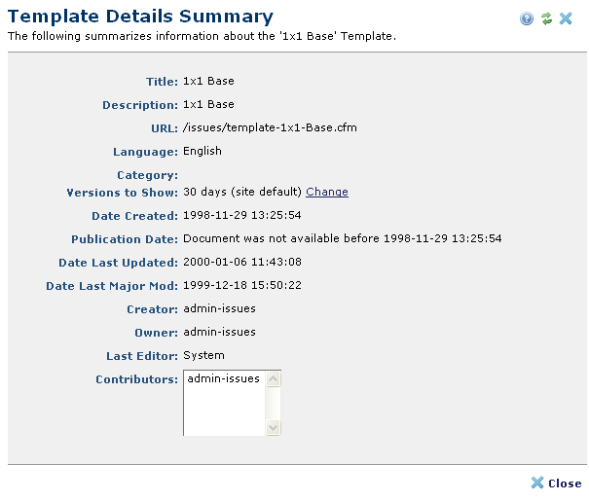Viewport: 589px width, 501px height.
Task: Click the Creator value admin-issues
Action: pyautogui.click(x=219, y=308)
